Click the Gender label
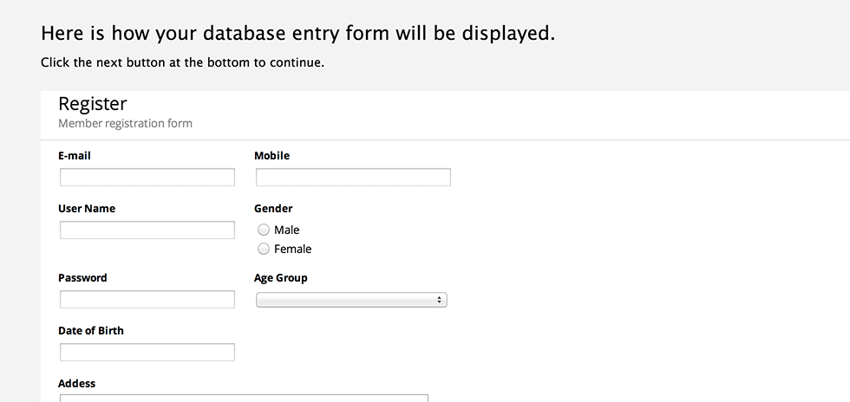Viewport: 850px width, 402px height. tap(273, 209)
